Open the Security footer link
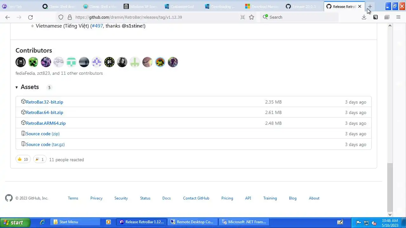 tap(121, 198)
